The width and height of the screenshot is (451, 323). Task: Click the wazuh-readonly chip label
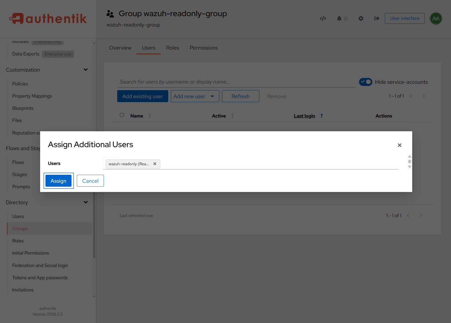coord(129,164)
